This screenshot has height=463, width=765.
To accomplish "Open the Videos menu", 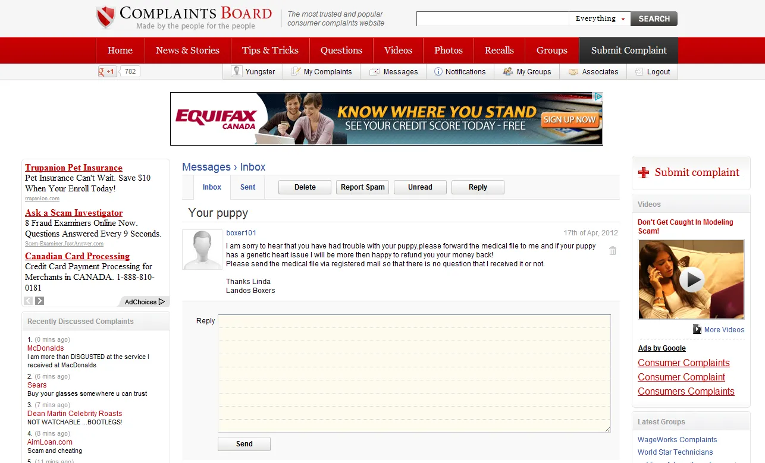I will tap(398, 51).
